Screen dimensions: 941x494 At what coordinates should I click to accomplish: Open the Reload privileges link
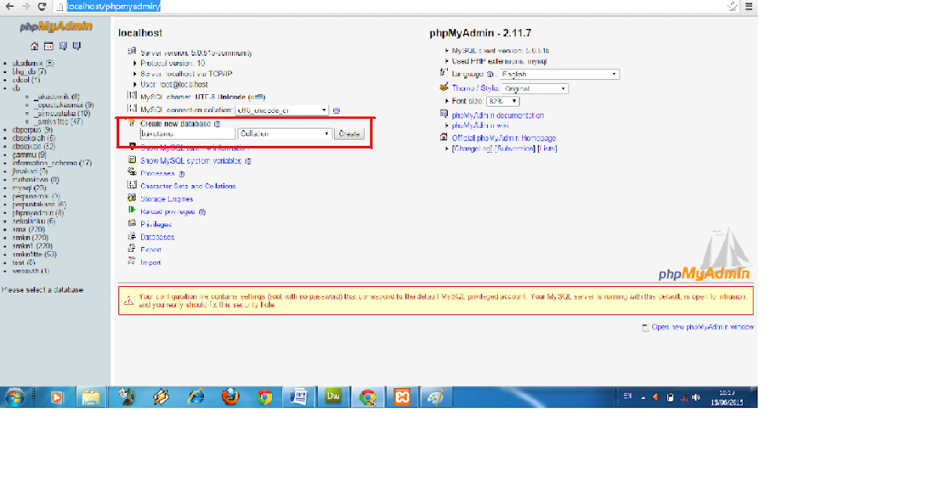(168, 212)
